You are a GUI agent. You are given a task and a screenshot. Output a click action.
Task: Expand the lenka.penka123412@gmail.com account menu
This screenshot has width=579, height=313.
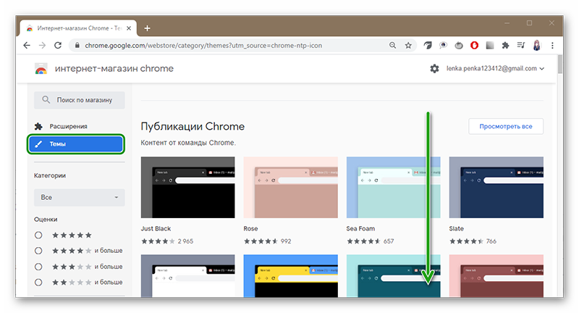pos(495,68)
